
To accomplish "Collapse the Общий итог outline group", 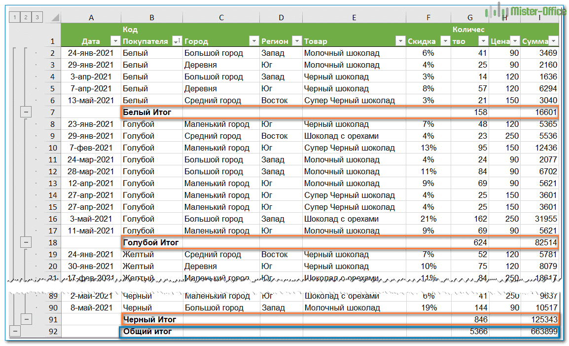I will pos(15,331).
